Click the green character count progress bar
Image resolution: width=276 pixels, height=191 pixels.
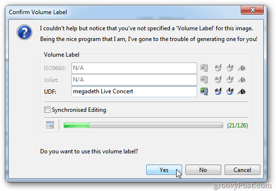(143, 125)
